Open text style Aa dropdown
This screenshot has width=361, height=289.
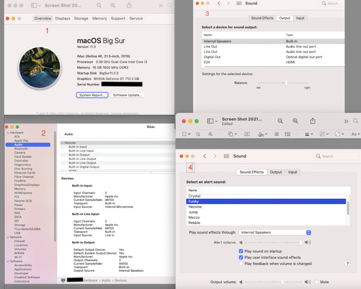click(x=356, y=134)
